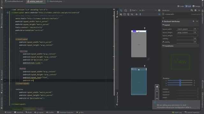Switch editor to Code view mode
This screenshot has width=204, height=114.
pyautogui.click(x=181, y=6)
